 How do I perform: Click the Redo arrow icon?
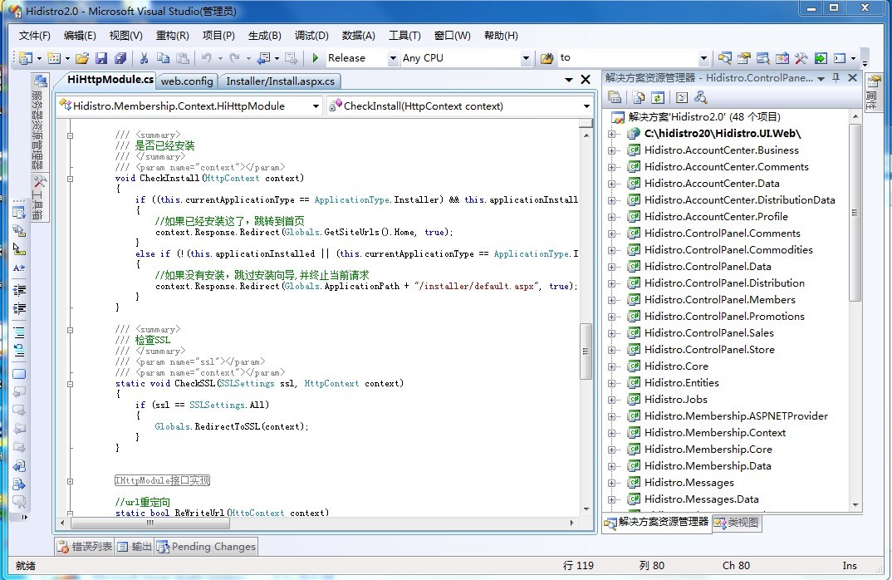[x=234, y=58]
